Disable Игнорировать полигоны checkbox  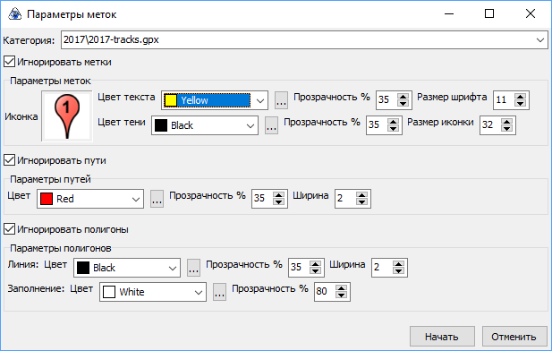[9, 229]
